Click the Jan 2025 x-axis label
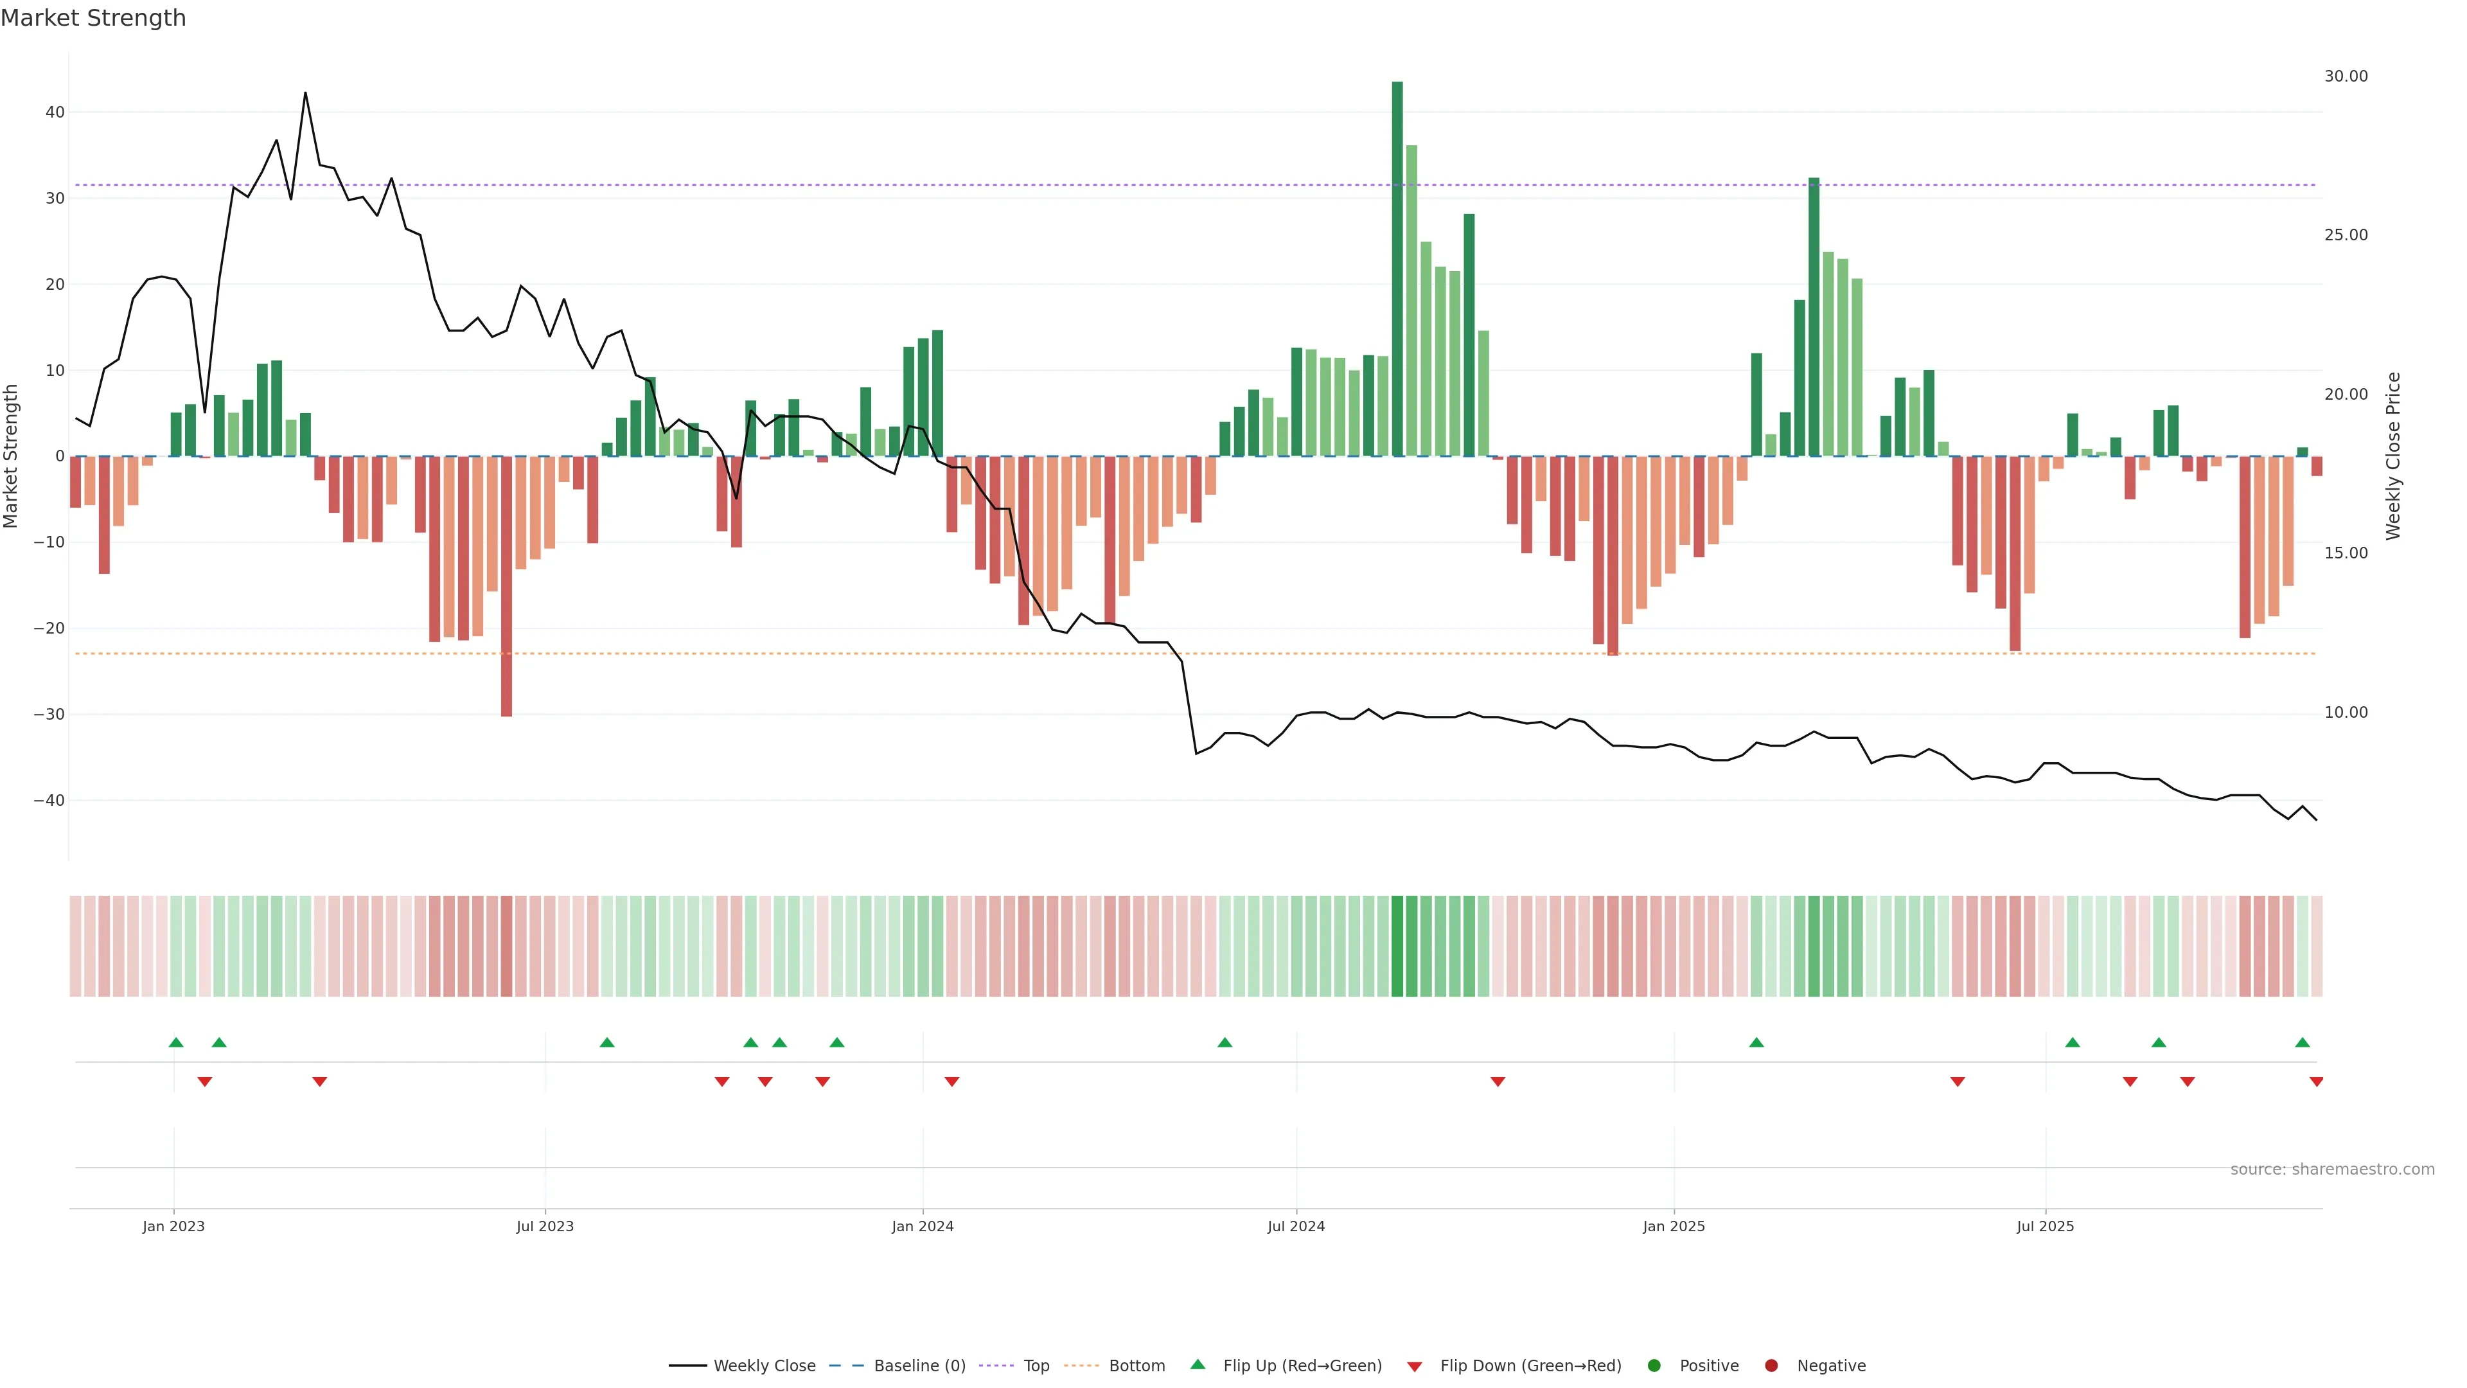 coord(1673,1226)
